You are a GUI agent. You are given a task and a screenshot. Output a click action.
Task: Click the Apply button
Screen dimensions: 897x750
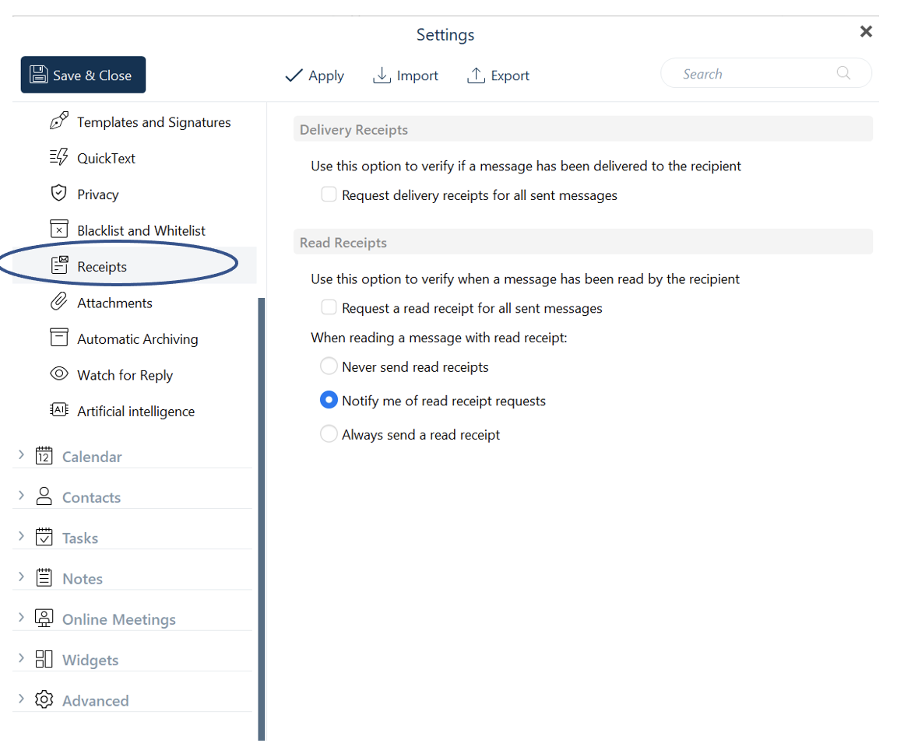[315, 75]
